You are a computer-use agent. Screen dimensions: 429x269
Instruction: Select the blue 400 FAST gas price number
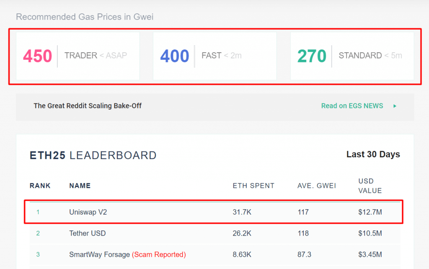174,56
